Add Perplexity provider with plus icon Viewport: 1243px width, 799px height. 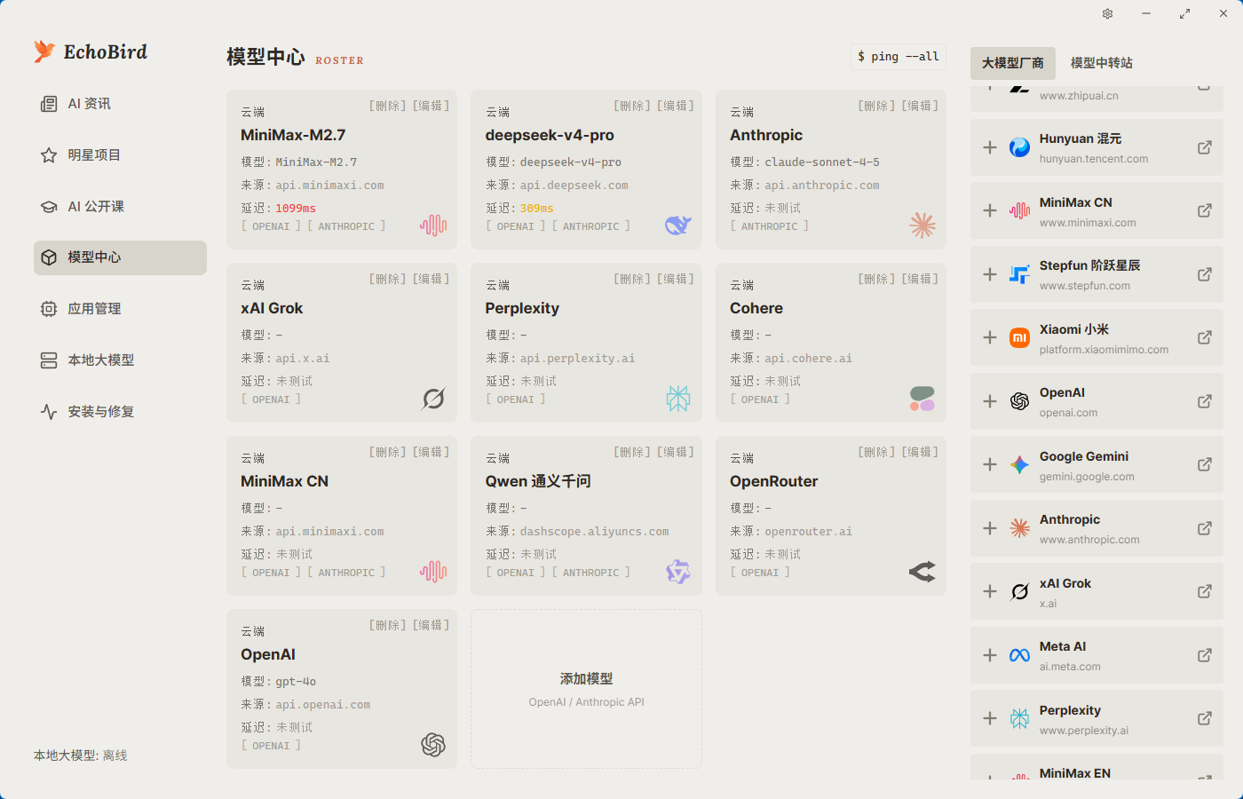(990, 718)
